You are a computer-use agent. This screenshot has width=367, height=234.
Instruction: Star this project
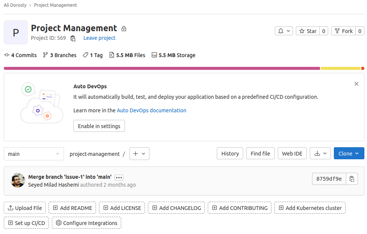tap(308, 31)
